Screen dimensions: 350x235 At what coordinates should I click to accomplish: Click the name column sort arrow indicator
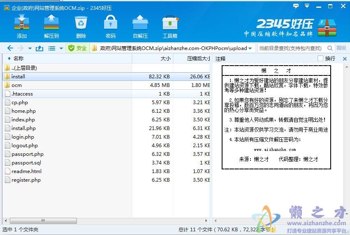tap(9, 59)
